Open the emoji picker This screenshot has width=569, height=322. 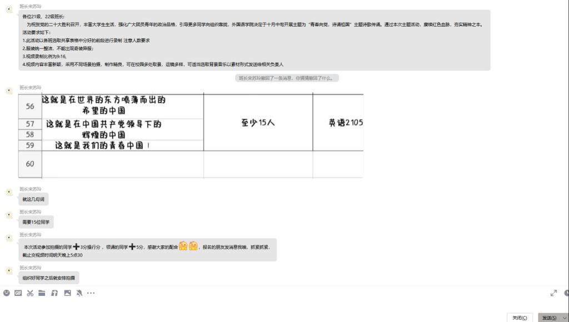click(7, 293)
